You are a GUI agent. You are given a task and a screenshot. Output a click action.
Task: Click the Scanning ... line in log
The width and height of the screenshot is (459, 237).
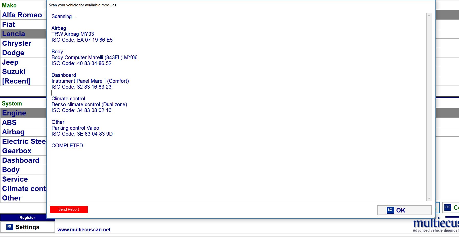coord(65,16)
